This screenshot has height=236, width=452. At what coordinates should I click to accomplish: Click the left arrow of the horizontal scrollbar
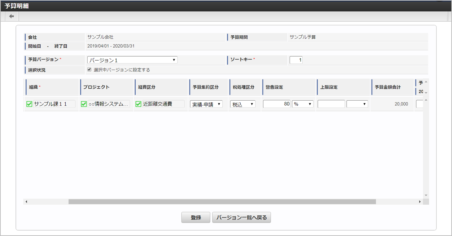pos(26,201)
